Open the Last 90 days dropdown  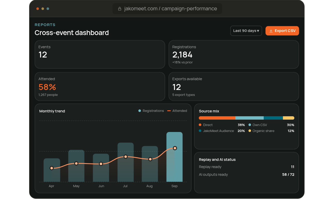[x=246, y=31]
